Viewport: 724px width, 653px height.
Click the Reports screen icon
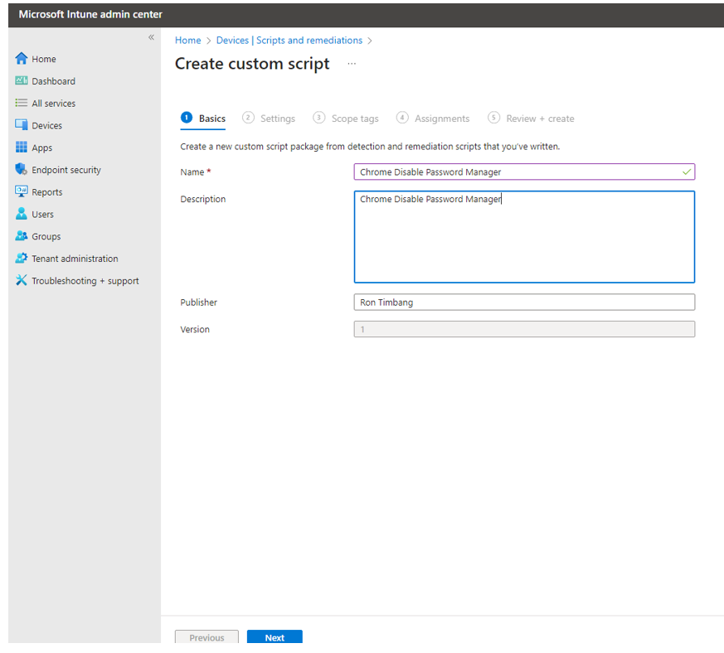(x=22, y=191)
